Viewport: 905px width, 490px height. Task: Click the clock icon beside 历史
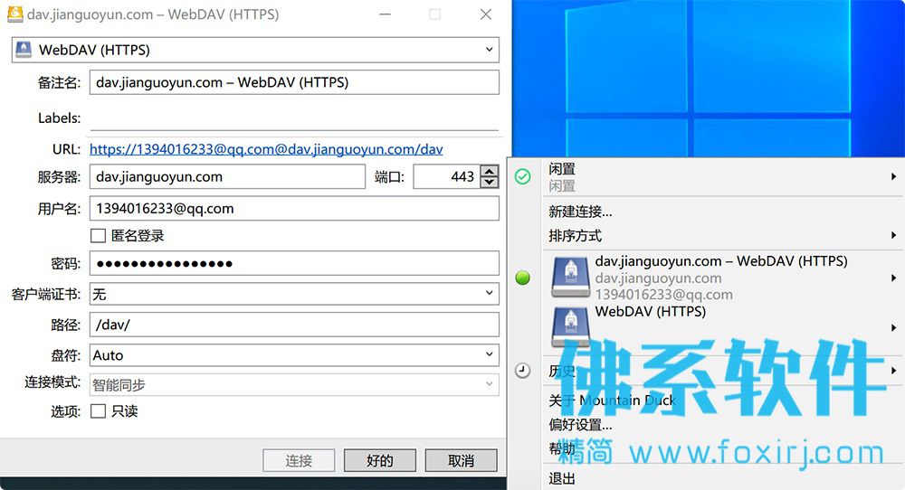click(523, 370)
